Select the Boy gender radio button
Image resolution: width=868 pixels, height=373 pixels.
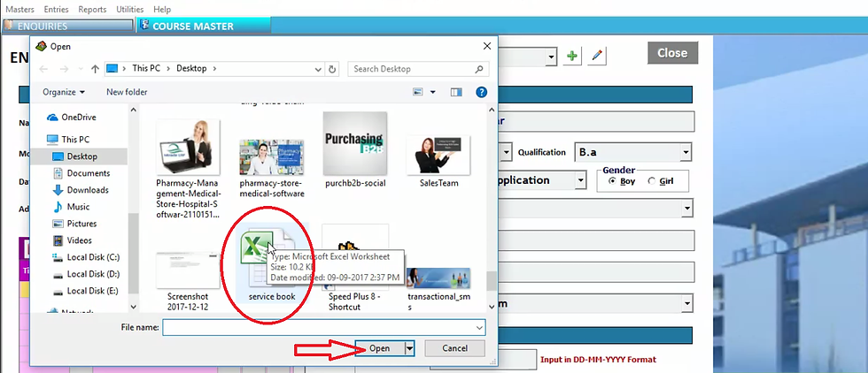[x=612, y=181]
